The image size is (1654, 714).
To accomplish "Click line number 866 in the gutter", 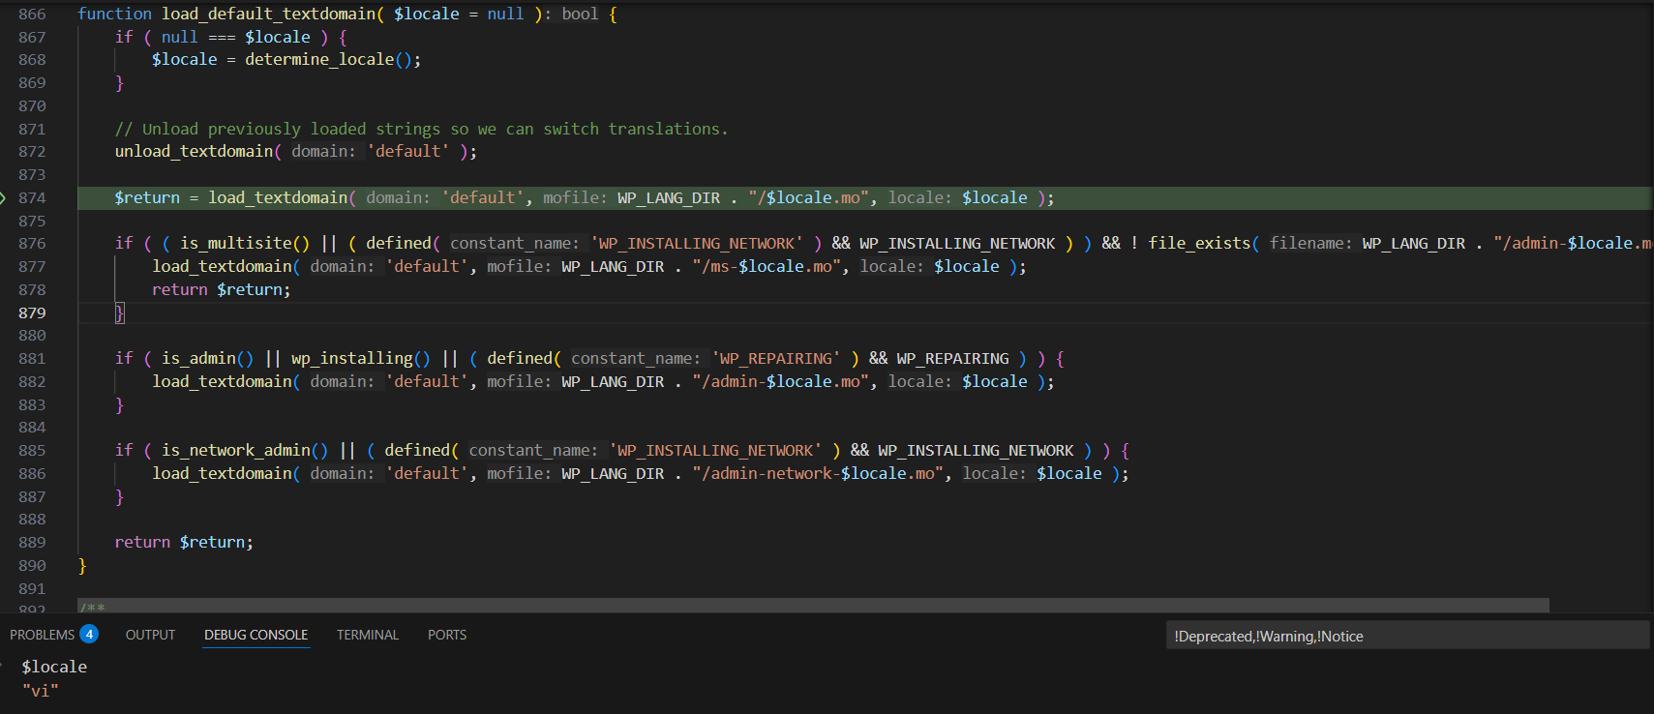I will pos(32,14).
